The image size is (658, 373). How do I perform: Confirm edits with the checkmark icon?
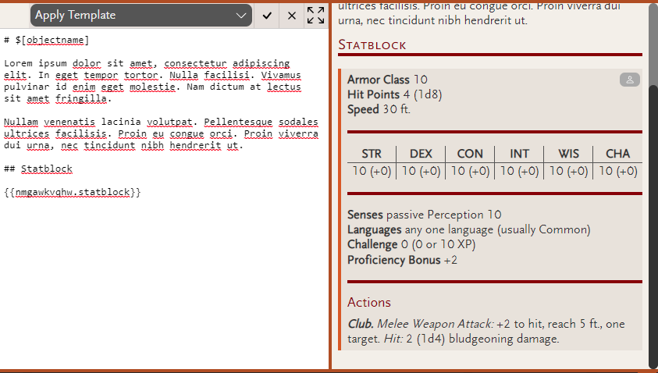pyautogui.click(x=267, y=16)
